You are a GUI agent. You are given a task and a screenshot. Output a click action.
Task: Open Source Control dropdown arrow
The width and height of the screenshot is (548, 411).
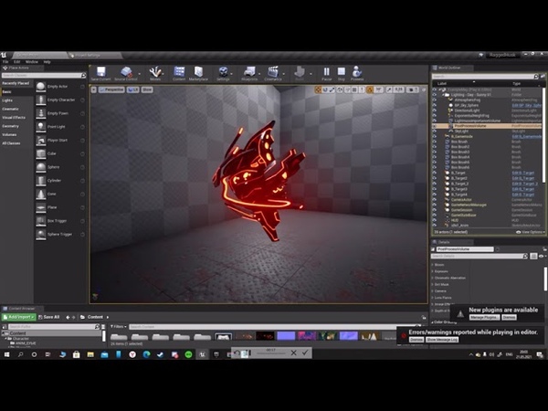(140, 74)
